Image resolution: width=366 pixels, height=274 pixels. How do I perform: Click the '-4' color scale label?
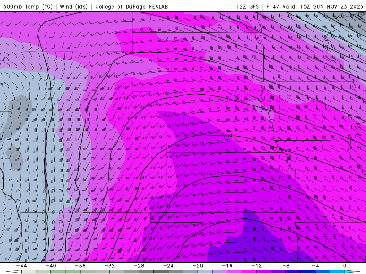(316, 266)
